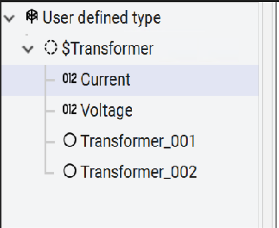Collapse the $Transformer node
Image resolution: width=279 pixels, height=228 pixels.
click(28, 49)
